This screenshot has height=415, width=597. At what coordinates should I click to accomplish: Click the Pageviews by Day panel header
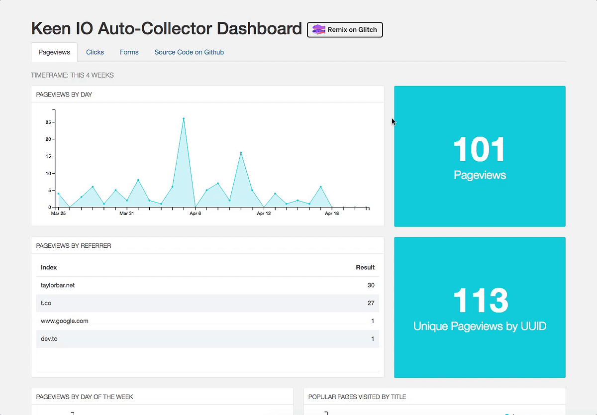[x=64, y=94]
